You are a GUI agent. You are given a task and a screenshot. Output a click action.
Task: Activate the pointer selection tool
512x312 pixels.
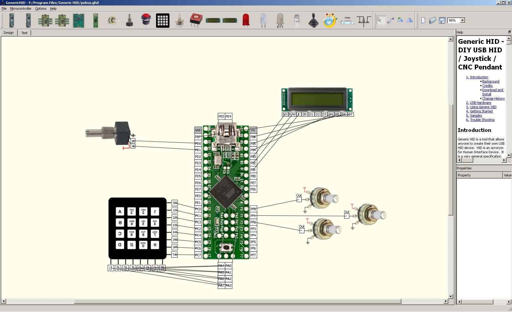click(380, 20)
